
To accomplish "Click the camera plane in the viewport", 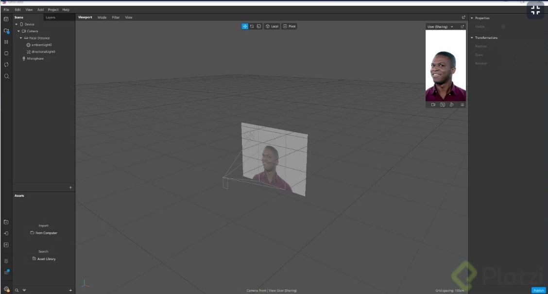I will pyautogui.click(x=274, y=159).
